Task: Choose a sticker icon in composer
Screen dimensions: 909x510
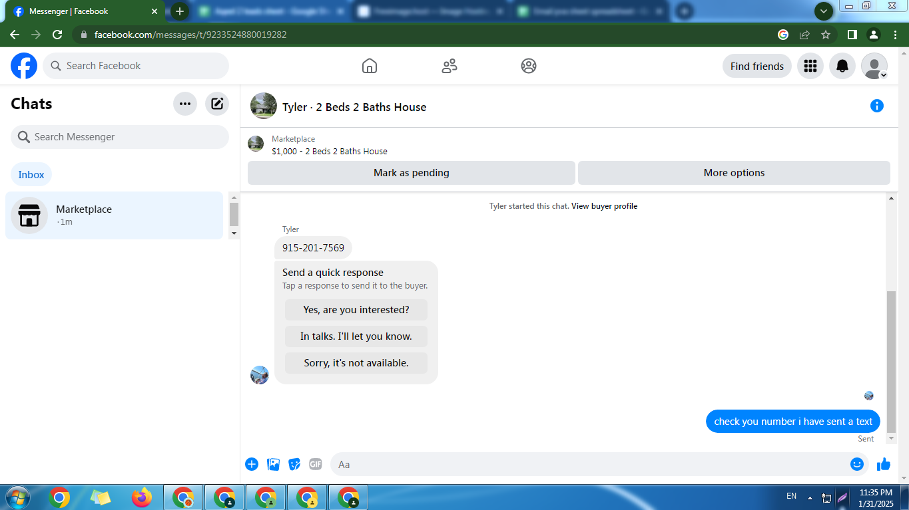Action: point(294,464)
